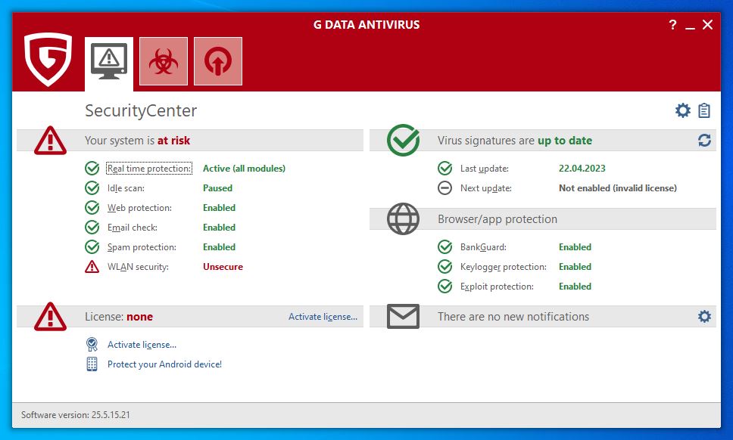733x440 pixels.
Task: Open the SecurityCenter monitor tab
Action: coord(109,64)
